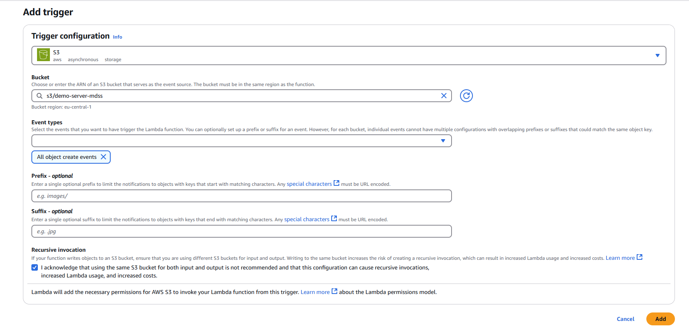Open the external link icon next to Suffix special characters

334,218
